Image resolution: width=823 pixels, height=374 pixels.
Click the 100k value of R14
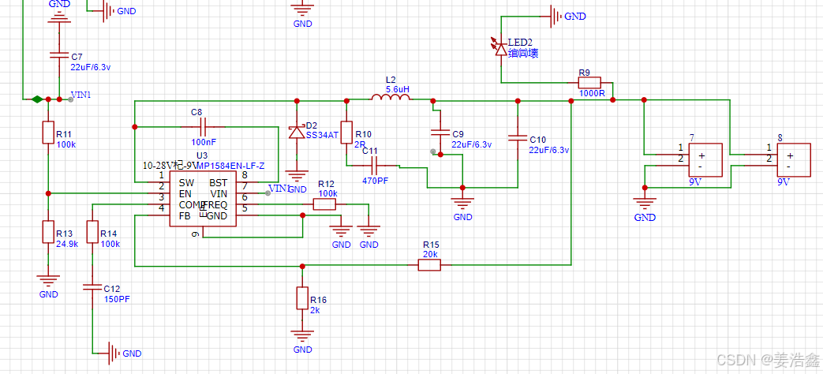pyautogui.click(x=110, y=244)
